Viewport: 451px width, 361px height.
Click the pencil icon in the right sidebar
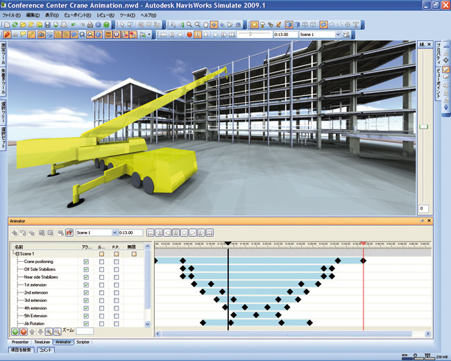tap(446, 69)
